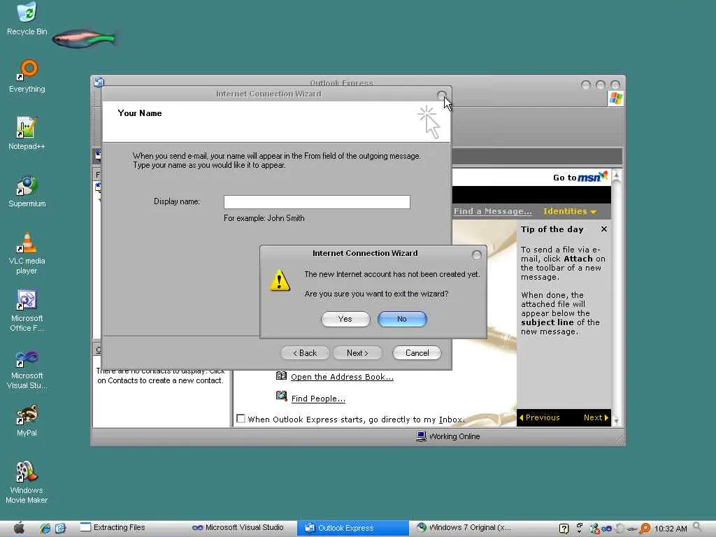Click the help question-mark tray icon
The height and width of the screenshot is (537, 716).
(x=564, y=529)
